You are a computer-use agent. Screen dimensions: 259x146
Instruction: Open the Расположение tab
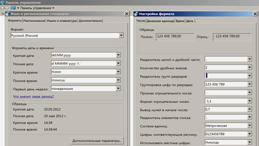click(34, 21)
